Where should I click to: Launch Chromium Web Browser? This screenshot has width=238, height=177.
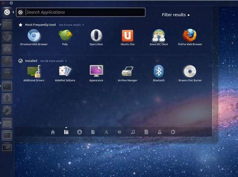click(x=34, y=37)
